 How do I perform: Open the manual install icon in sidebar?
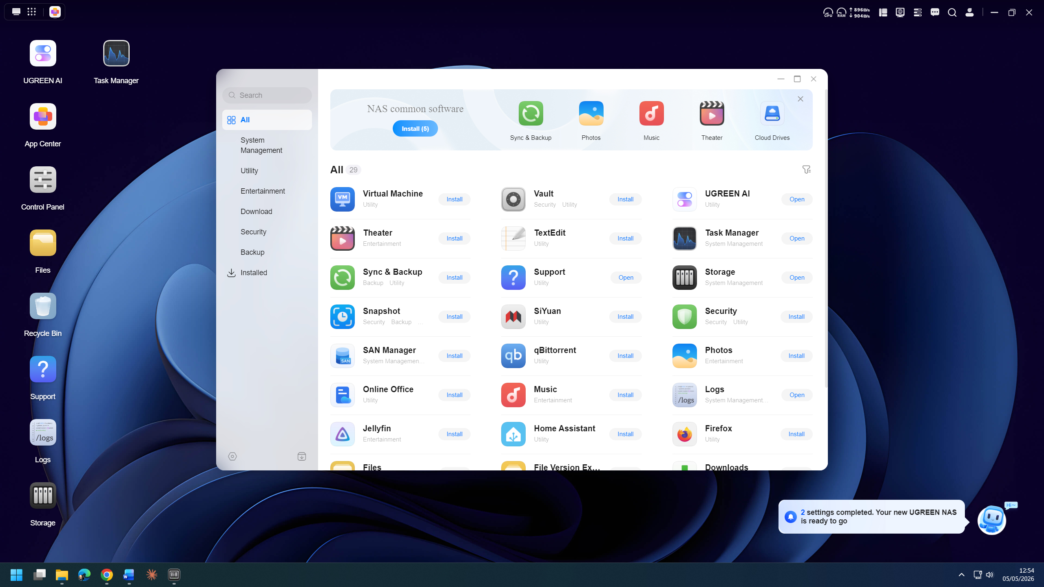tap(302, 457)
